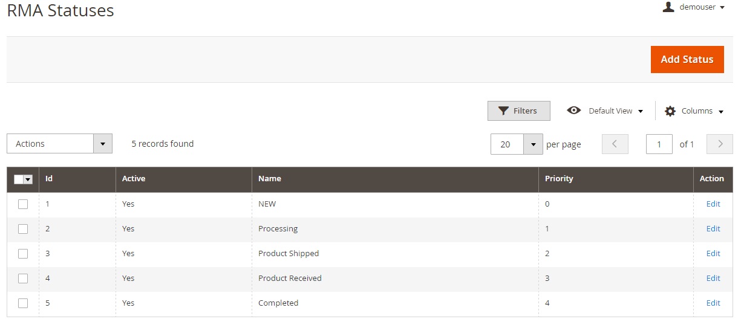
Task: Go to next page using right arrow
Action: click(x=720, y=144)
